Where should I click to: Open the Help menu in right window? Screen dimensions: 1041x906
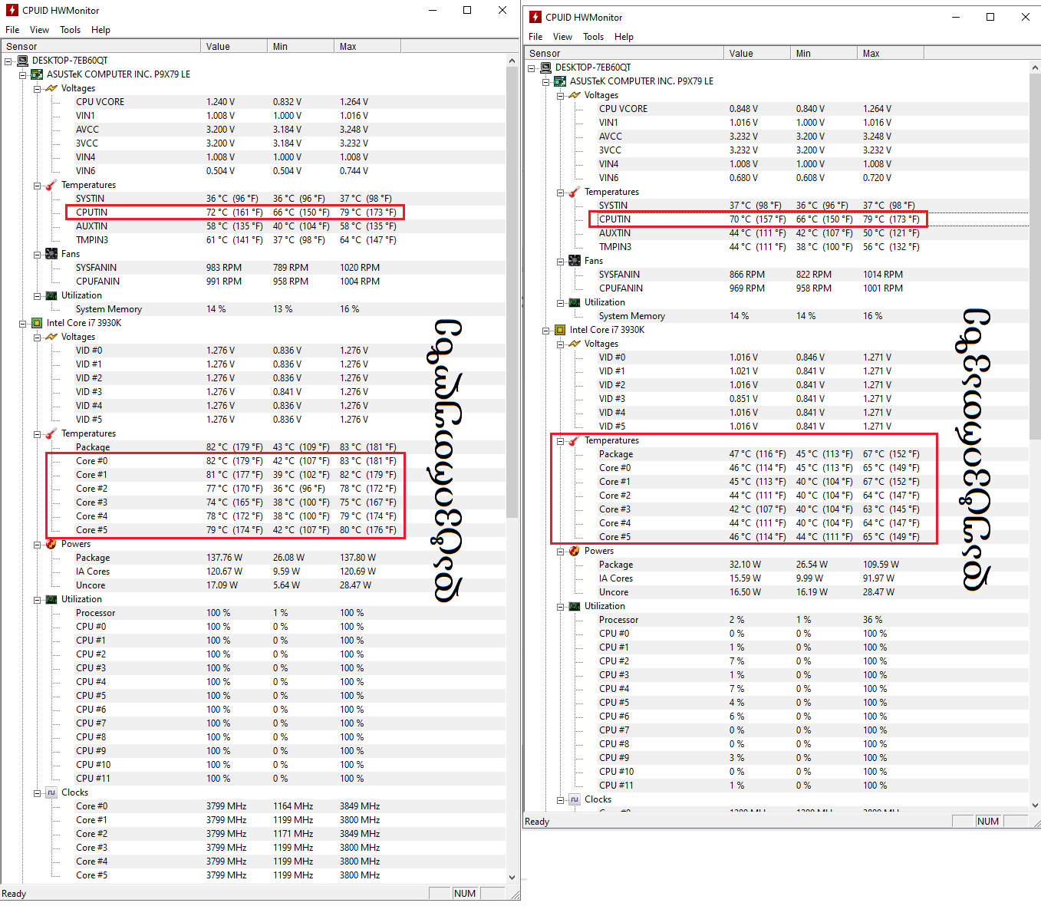coord(624,37)
